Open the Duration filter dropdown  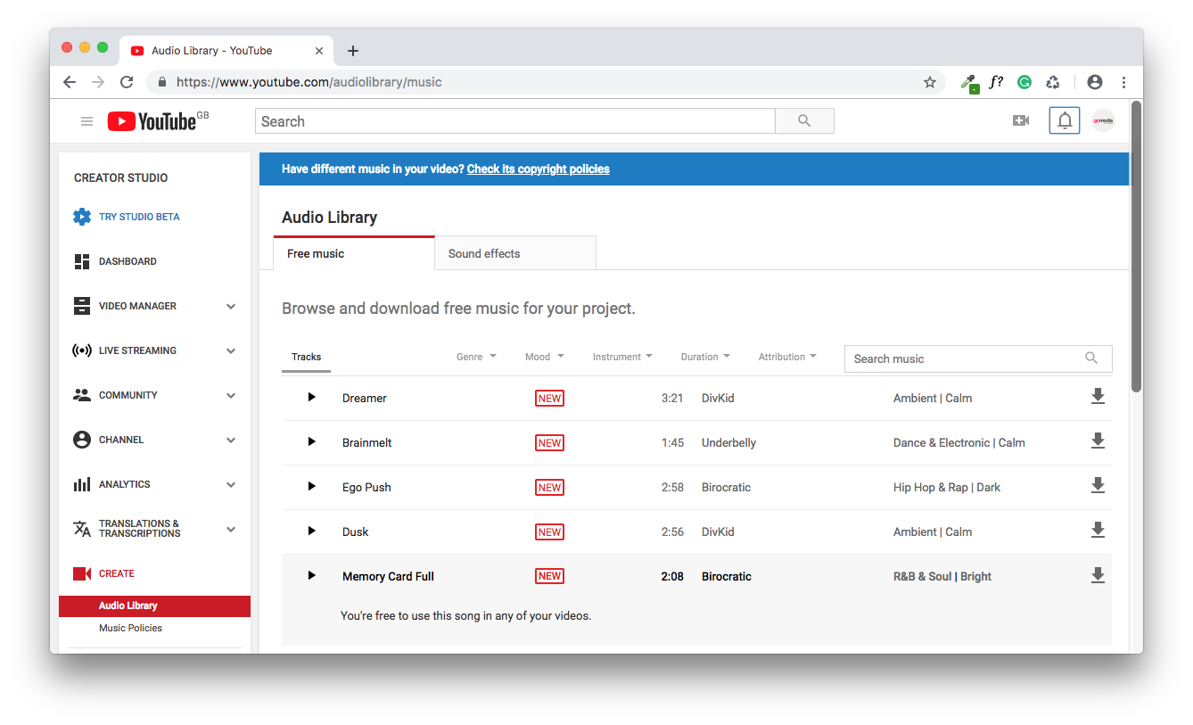705,357
